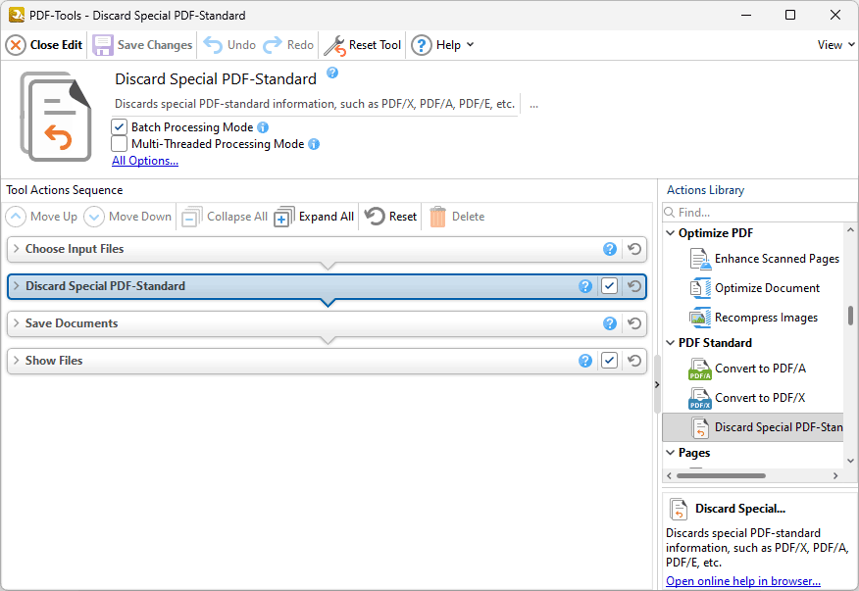Move the selected action down

pos(127,217)
